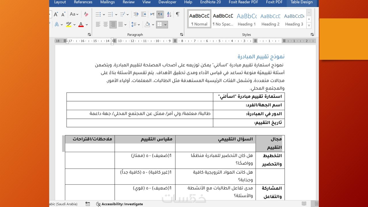Image resolution: width=368 pixels, height=207 pixels.
Task: Click Accessibility: Investigate in status bar
Action: point(120,204)
